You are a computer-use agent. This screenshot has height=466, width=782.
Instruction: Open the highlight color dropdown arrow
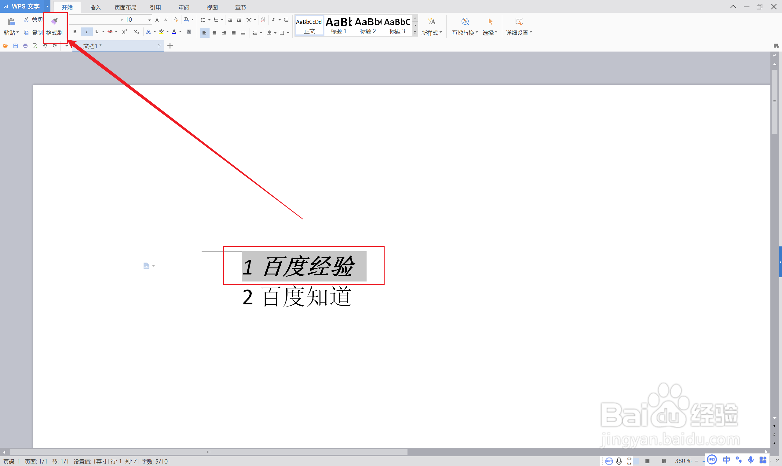(x=167, y=32)
